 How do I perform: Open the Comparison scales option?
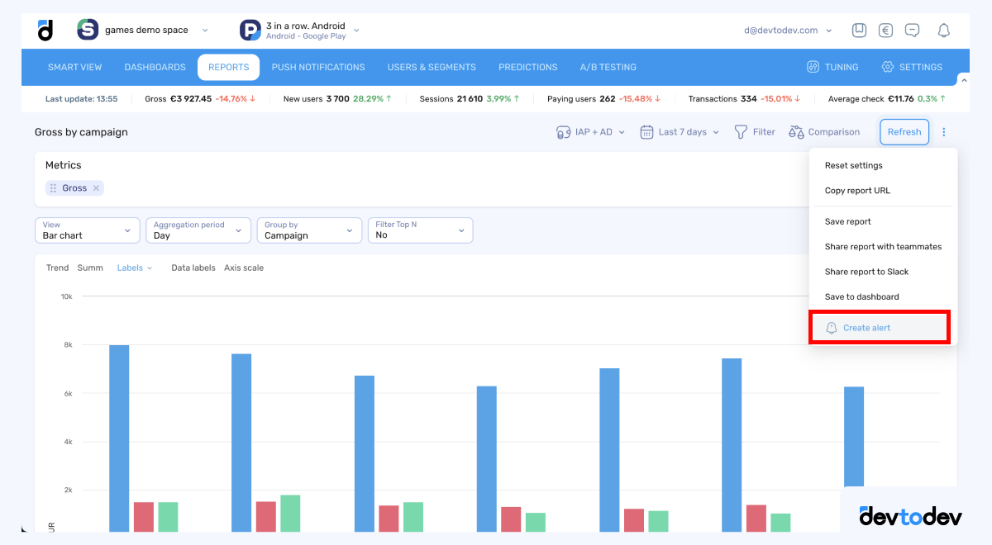[824, 132]
